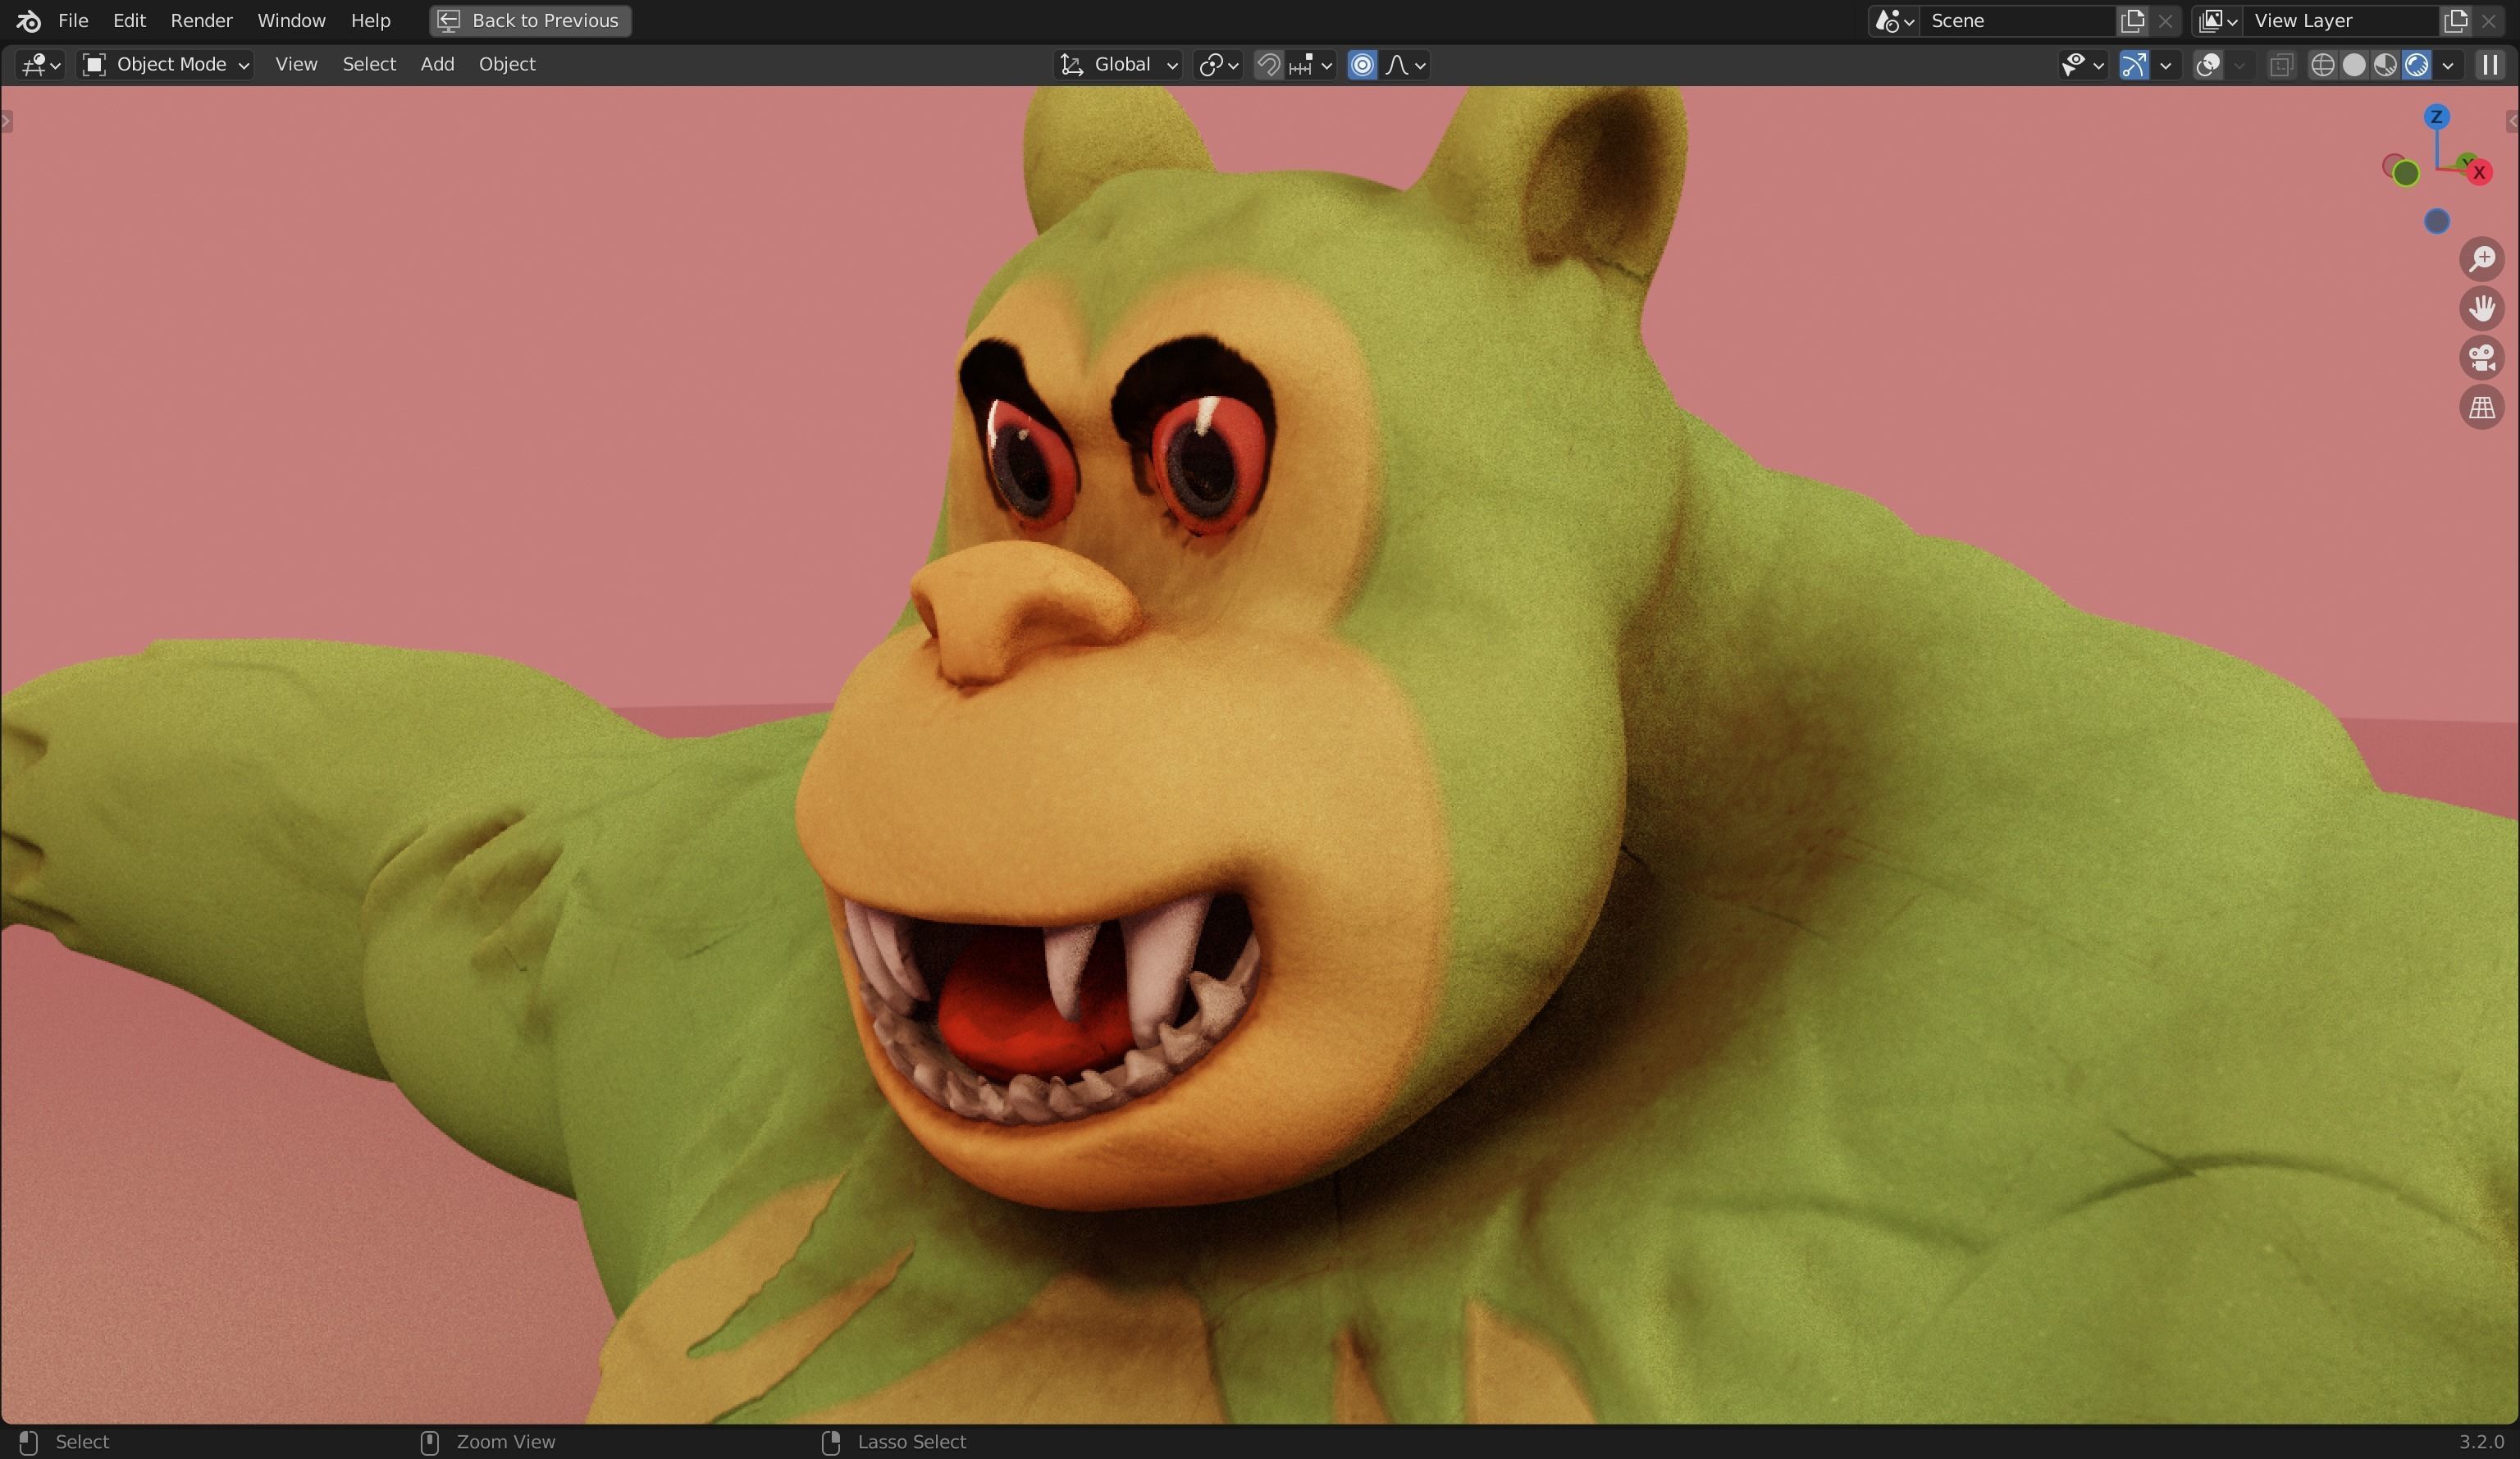Switch to material preview shading
Image resolution: width=2520 pixels, height=1459 pixels.
[2385, 65]
